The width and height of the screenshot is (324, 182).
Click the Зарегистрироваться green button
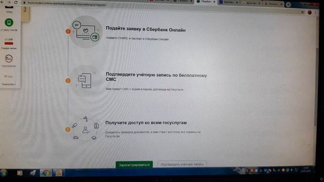point(134,165)
